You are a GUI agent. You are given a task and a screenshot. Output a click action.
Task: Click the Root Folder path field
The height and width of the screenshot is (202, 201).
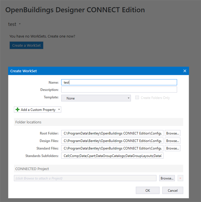tap(112, 133)
